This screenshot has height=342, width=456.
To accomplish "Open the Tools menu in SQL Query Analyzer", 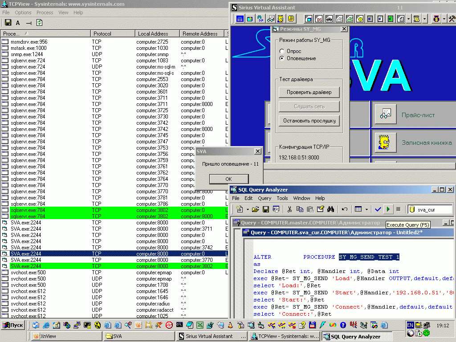I will pyautogui.click(x=282, y=198).
